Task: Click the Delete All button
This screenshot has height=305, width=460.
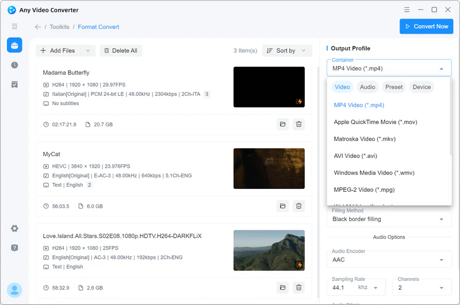Action: [121, 51]
